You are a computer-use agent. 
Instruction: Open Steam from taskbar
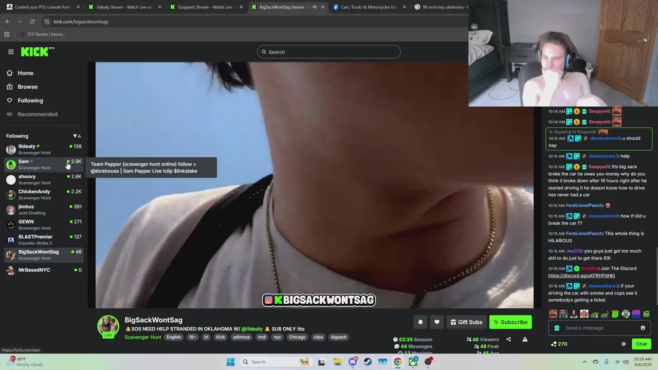(x=368, y=362)
